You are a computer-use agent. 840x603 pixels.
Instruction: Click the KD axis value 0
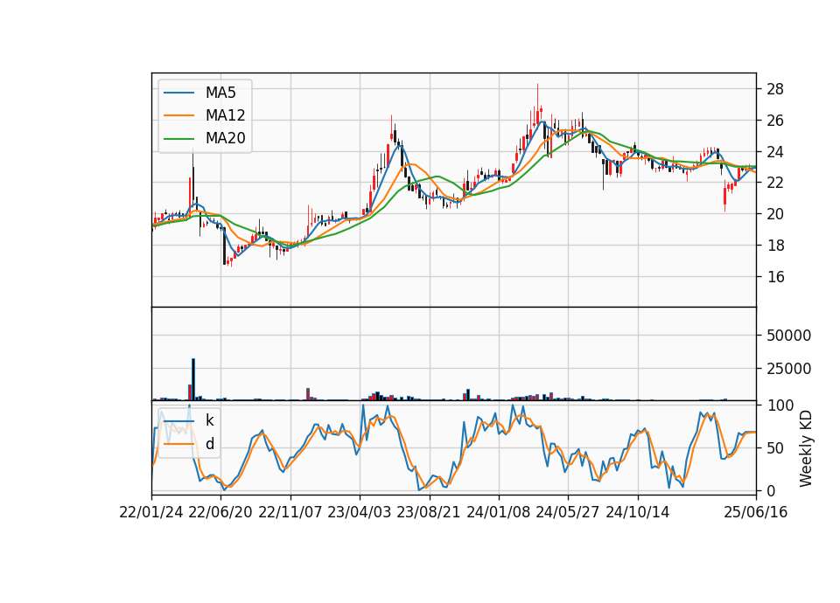[771, 490]
